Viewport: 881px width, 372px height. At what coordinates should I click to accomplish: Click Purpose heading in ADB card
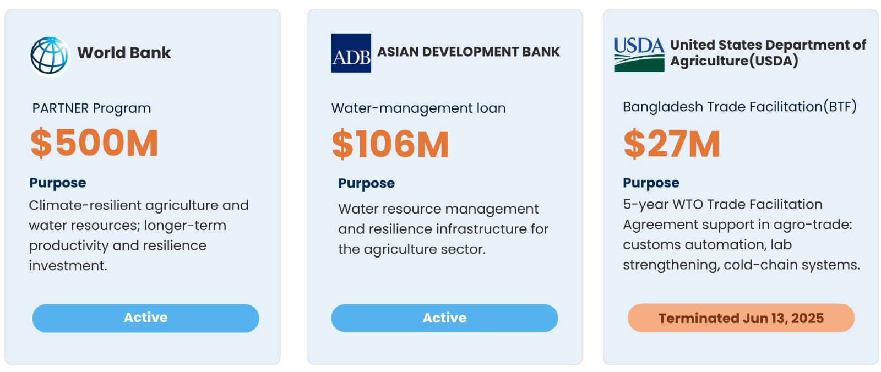pyautogui.click(x=366, y=183)
